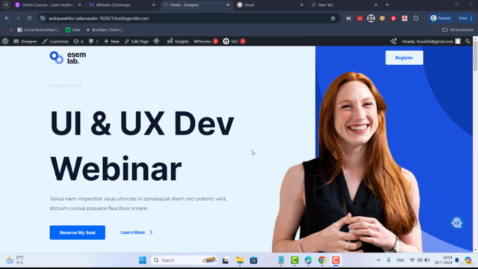Open the New content menu
Viewport: 478px width, 269px height.
(x=111, y=41)
